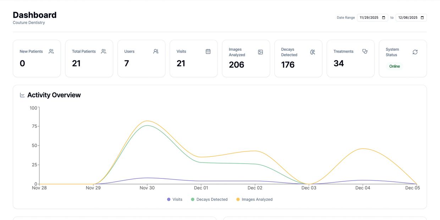Click the Activity Overview chart icon
Screen dimensions: 440x220
[x=22, y=95]
